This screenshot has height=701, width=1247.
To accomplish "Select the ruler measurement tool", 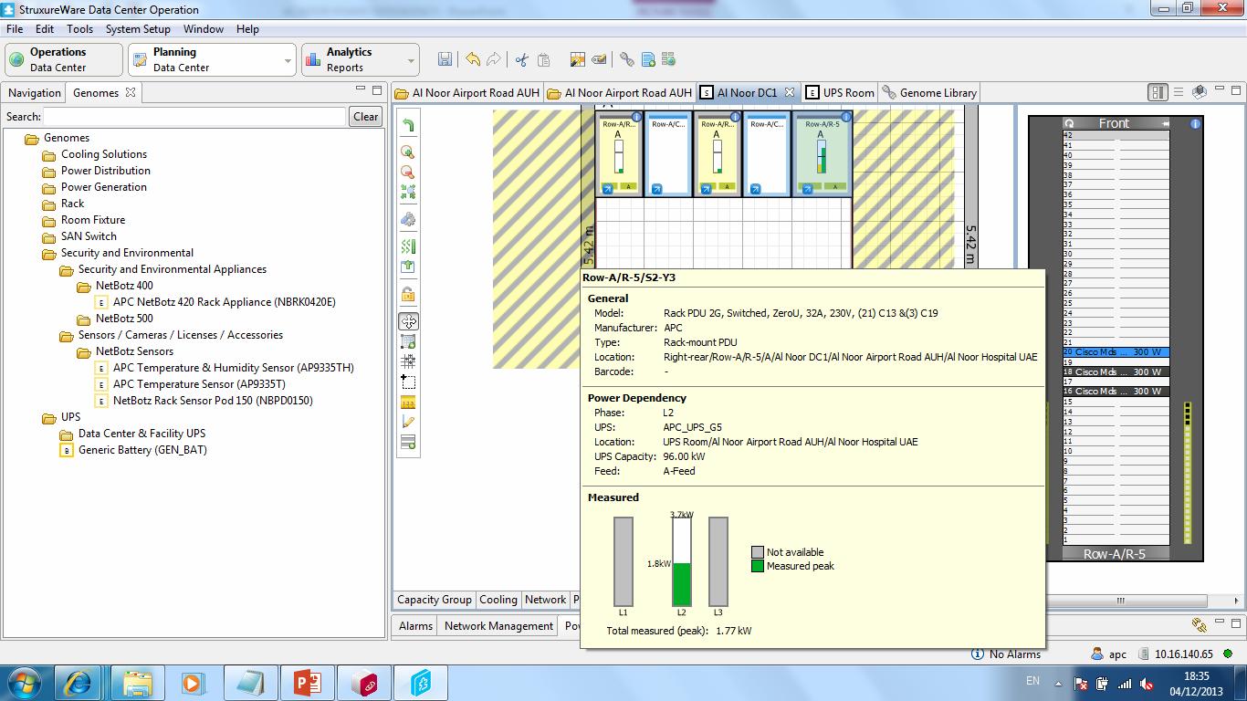I will (408, 403).
